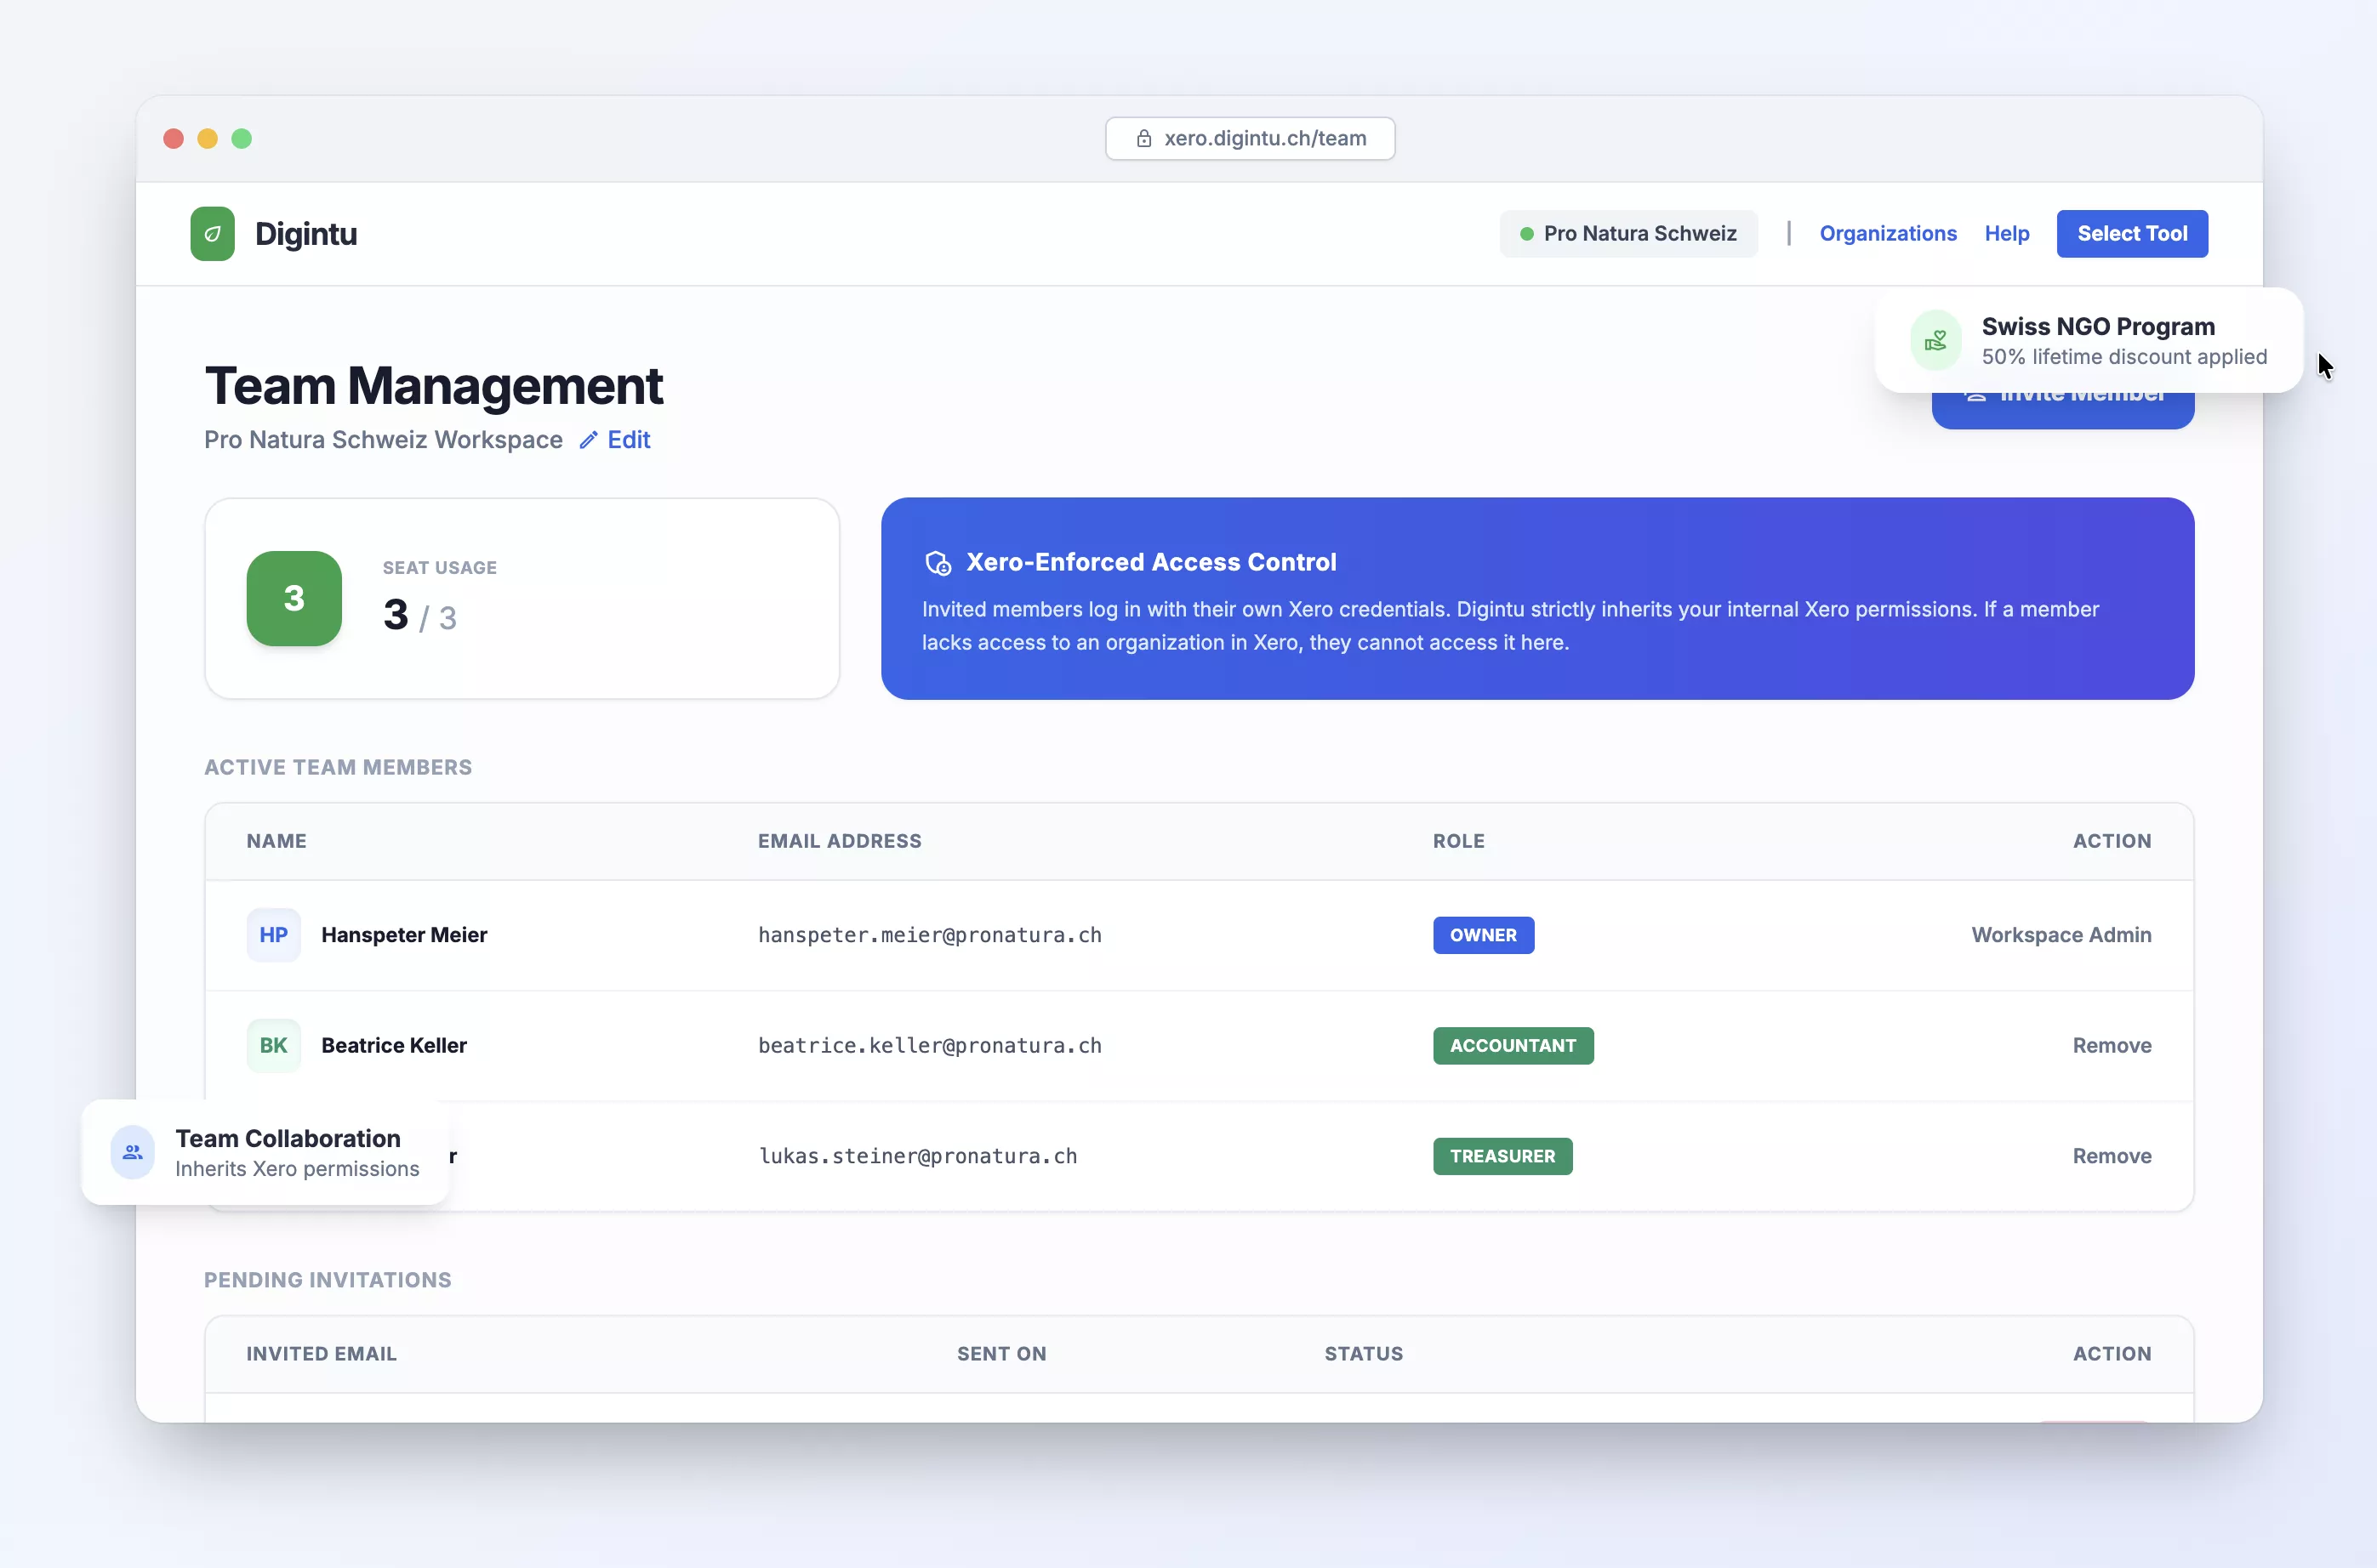Click the Pro Natura Schweiz Workspace subtitle
The width and height of the screenshot is (2377, 1568).
coord(383,440)
